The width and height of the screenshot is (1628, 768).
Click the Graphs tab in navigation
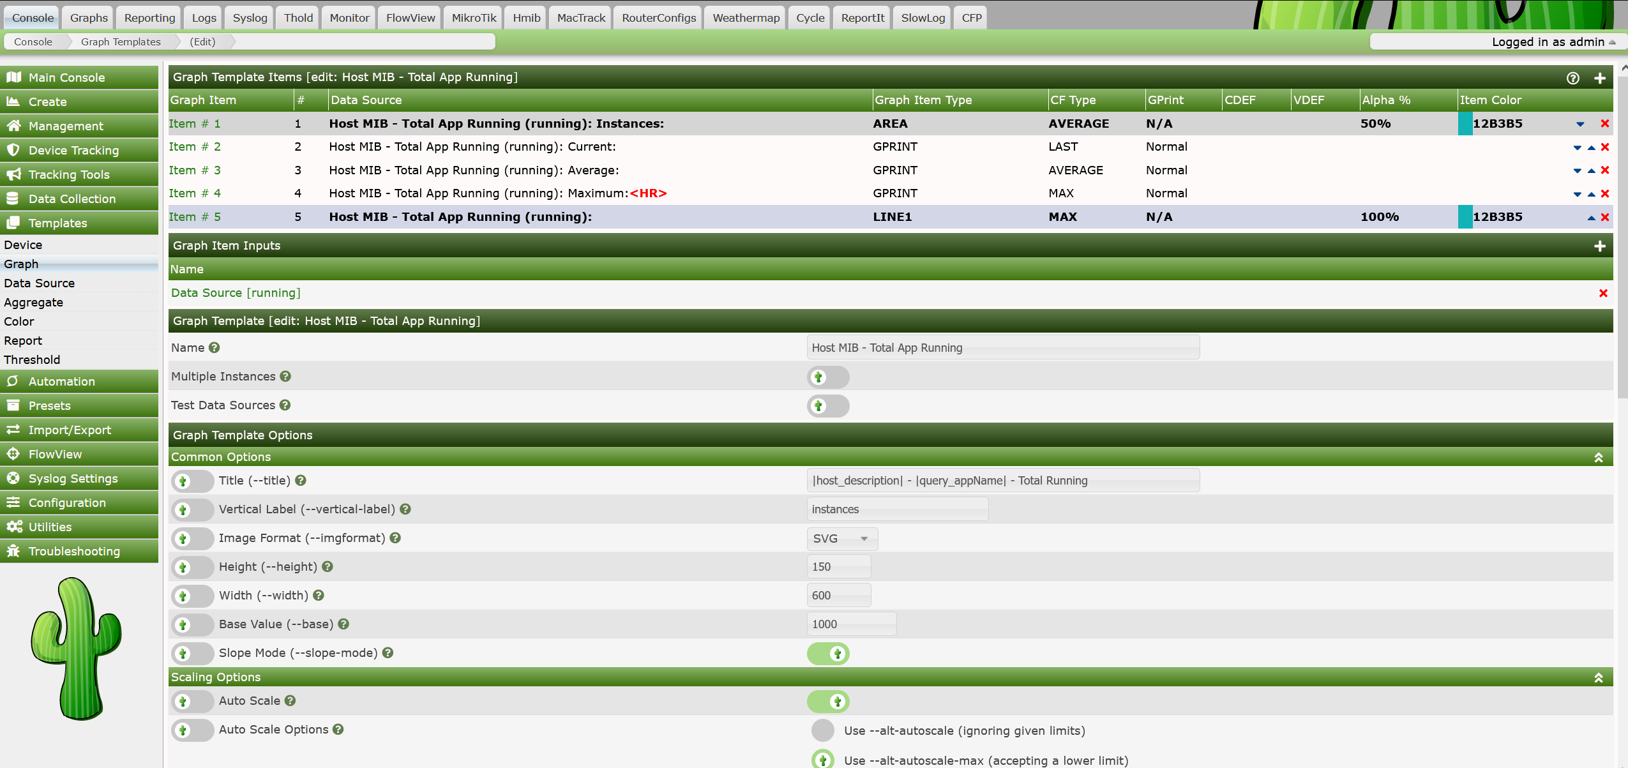coord(88,17)
